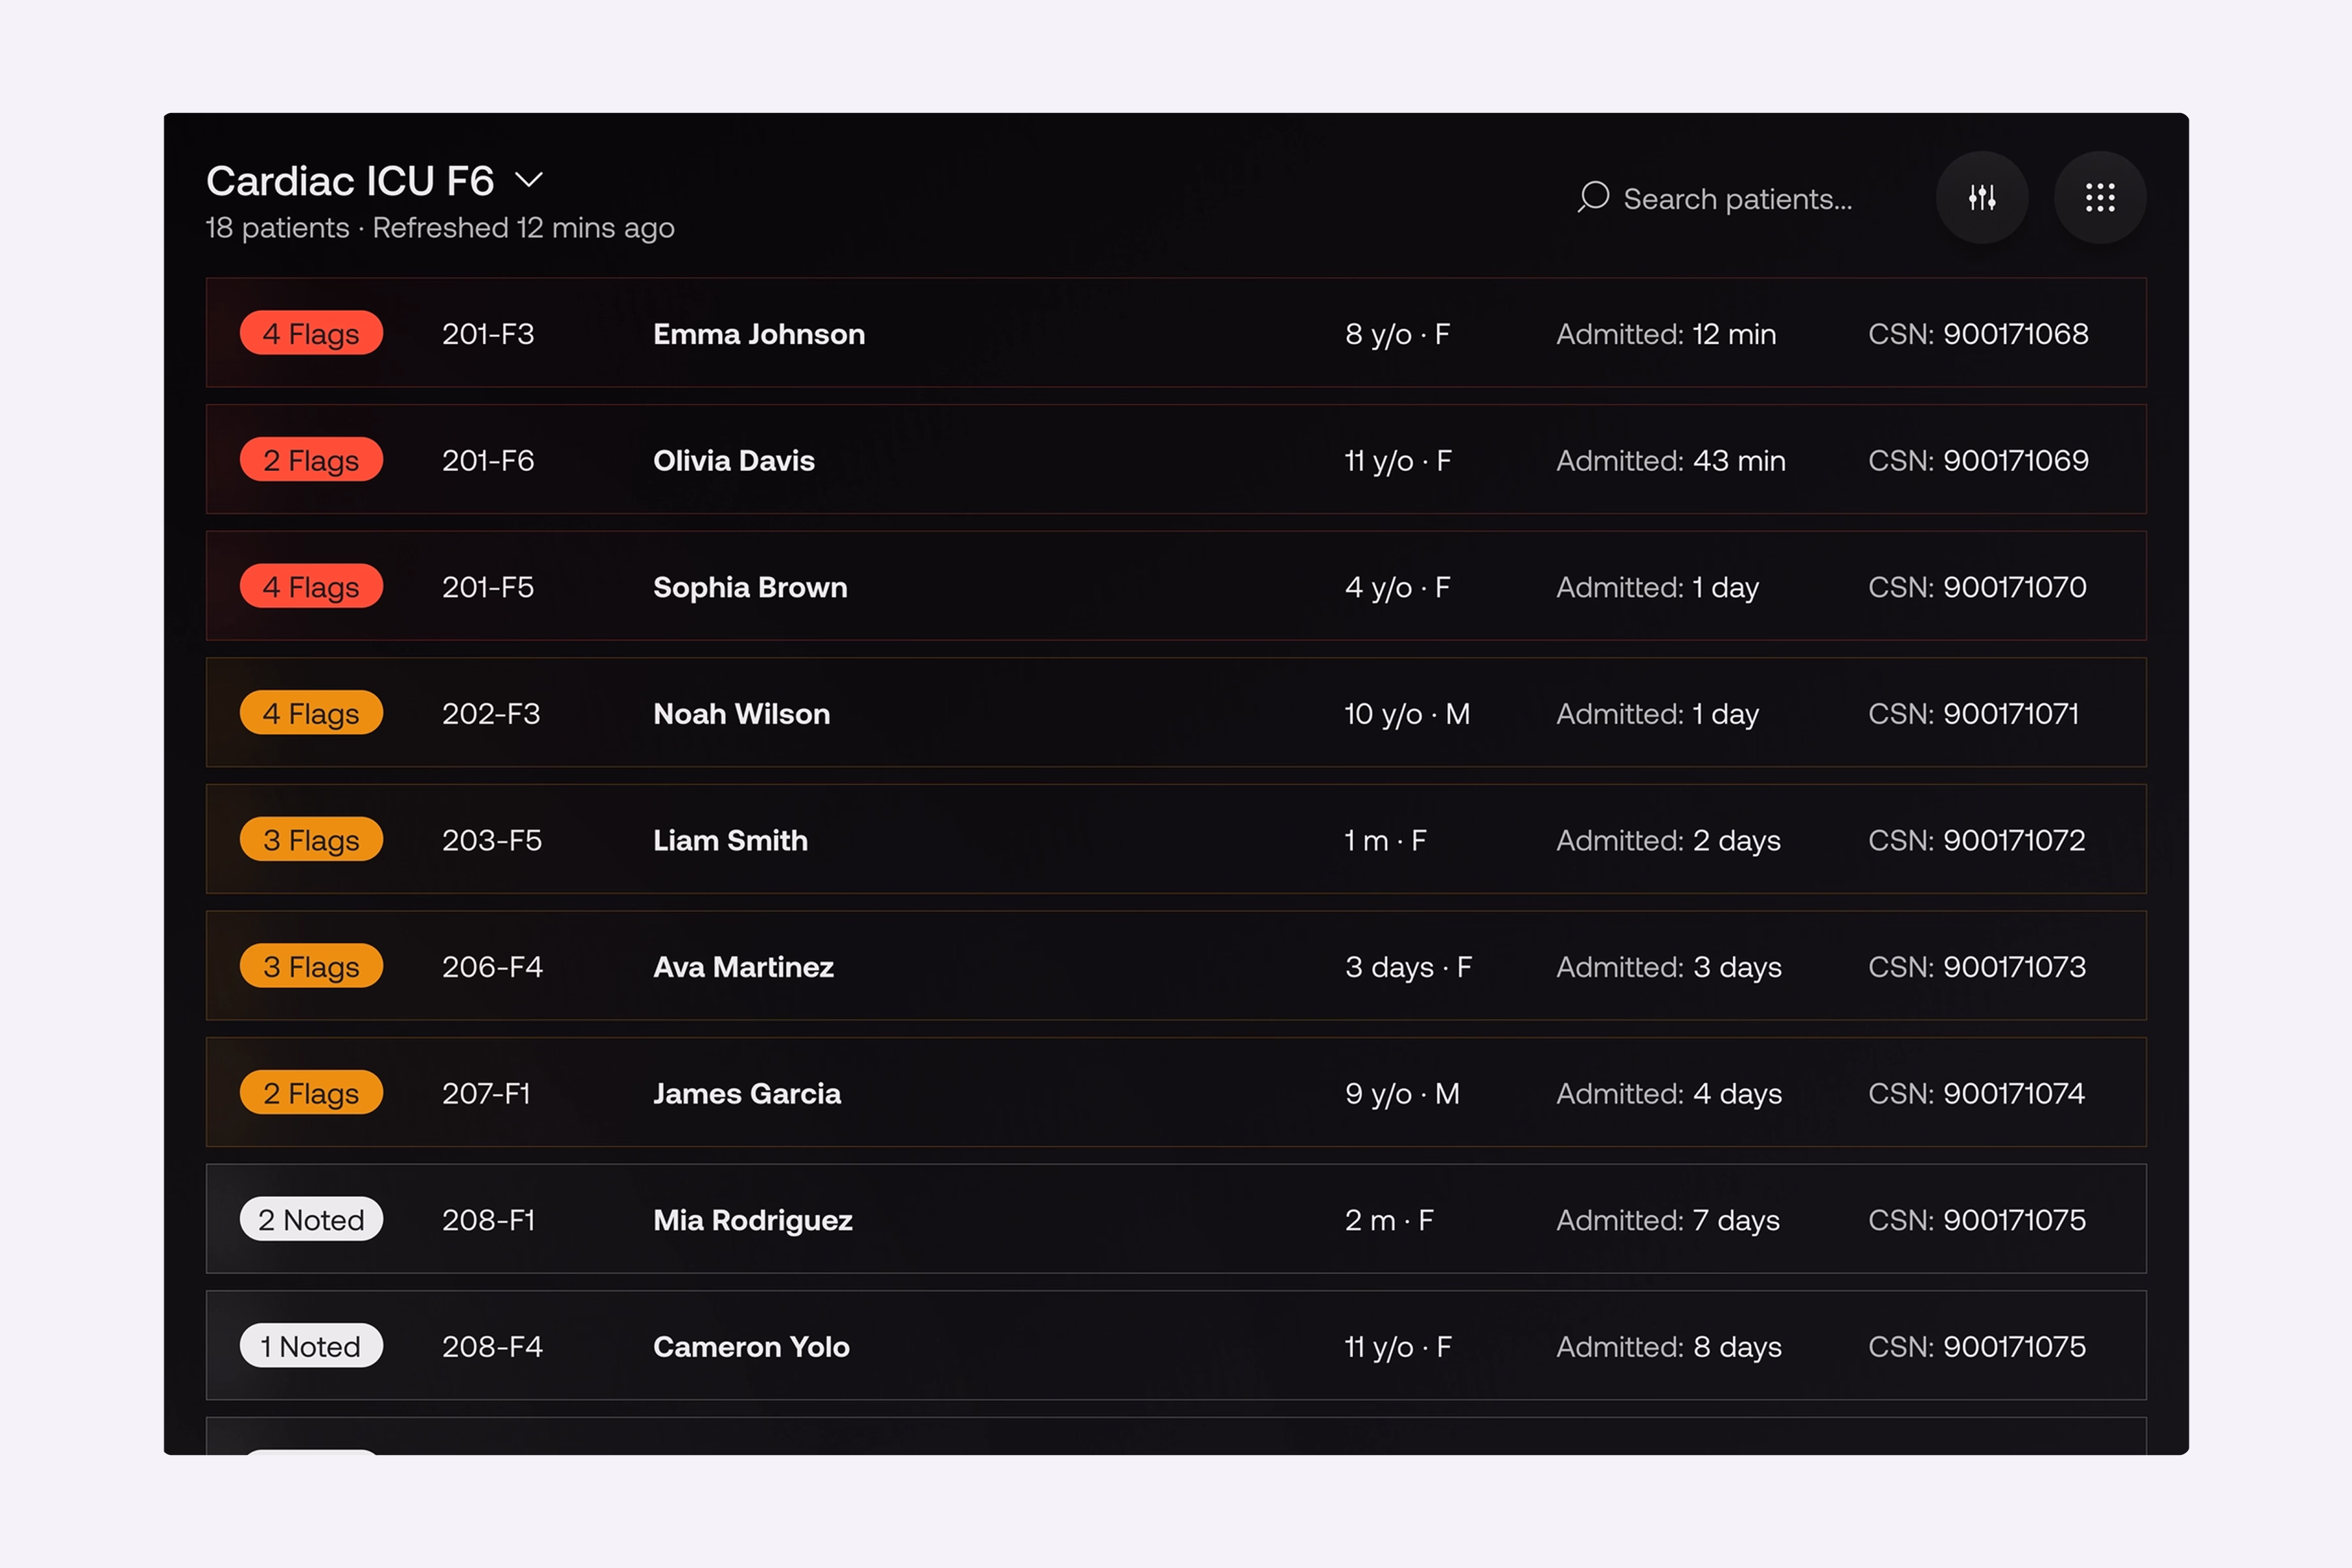Click the 2 Flags badge for James Garcia
This screenshot has height=1568, width=2352.
311,1093
